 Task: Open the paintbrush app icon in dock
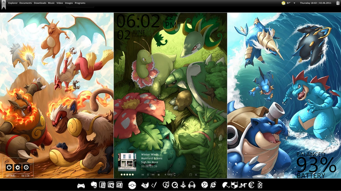154,185
